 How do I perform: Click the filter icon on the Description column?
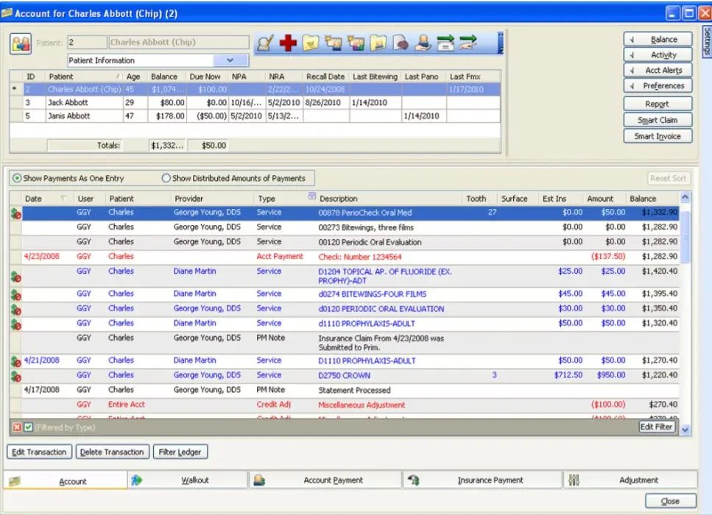311,197
